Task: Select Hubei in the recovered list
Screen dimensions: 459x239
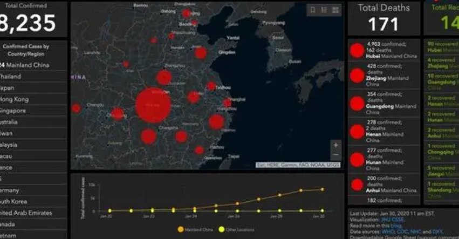Action: (x=442, y=47)
